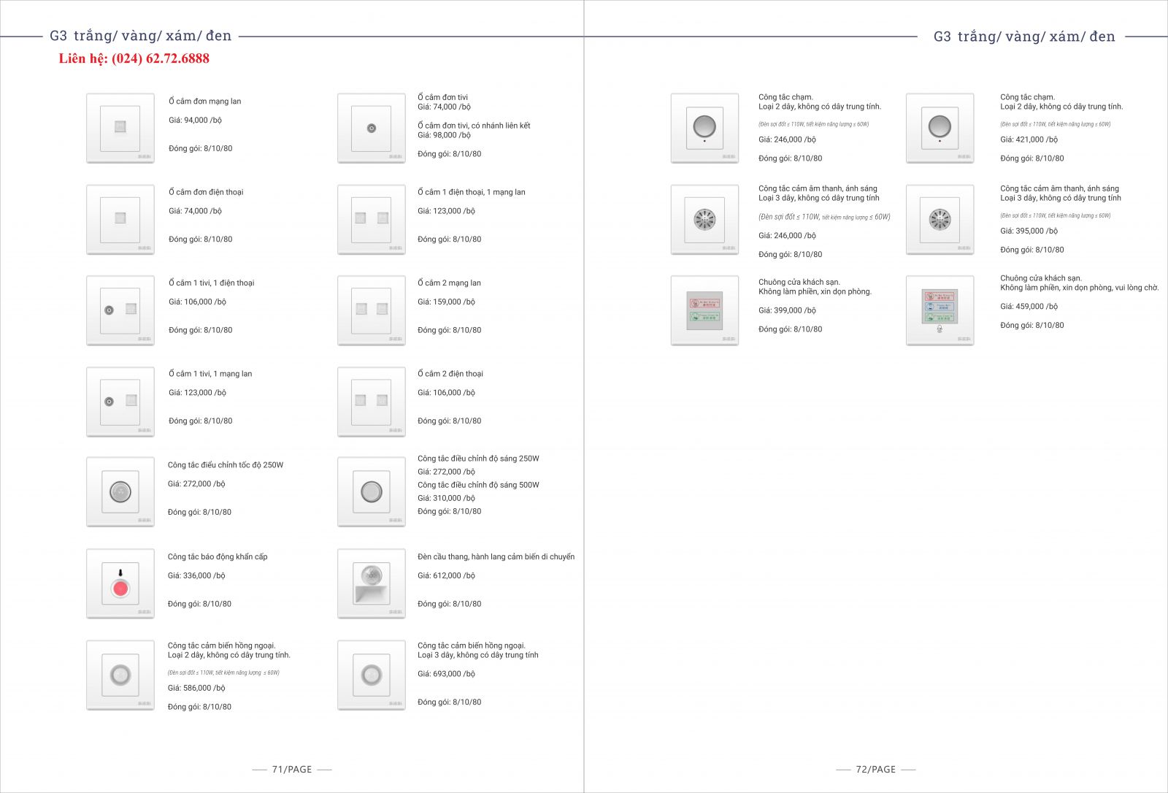This screenshot has width=1168, height=793.
Task: Click the red contact phone number text
Action: [x=134, y=58]
